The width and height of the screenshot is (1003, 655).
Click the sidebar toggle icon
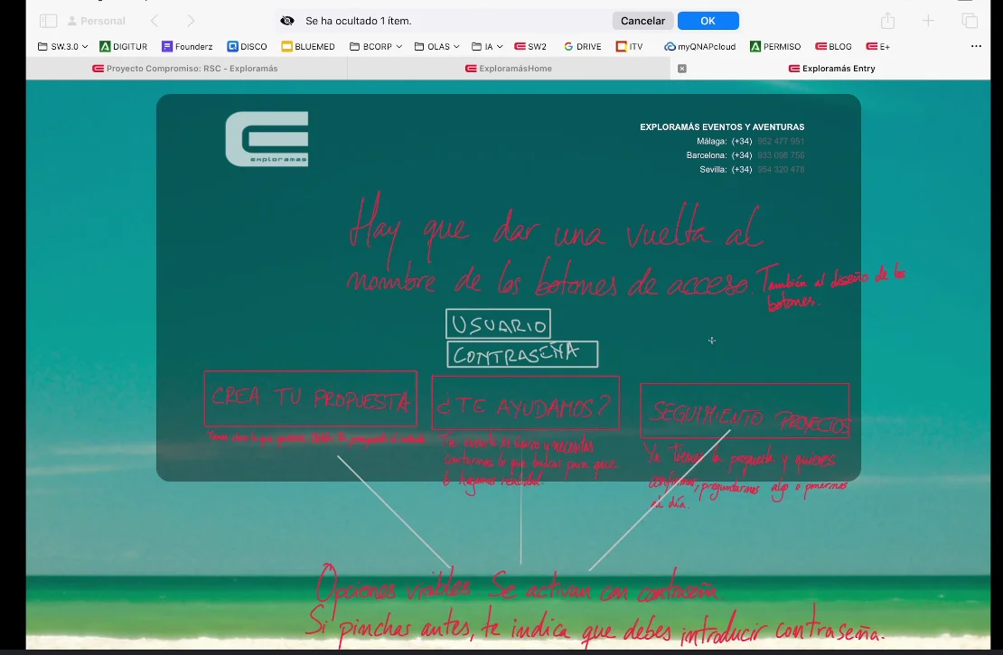tap(49, 21)
